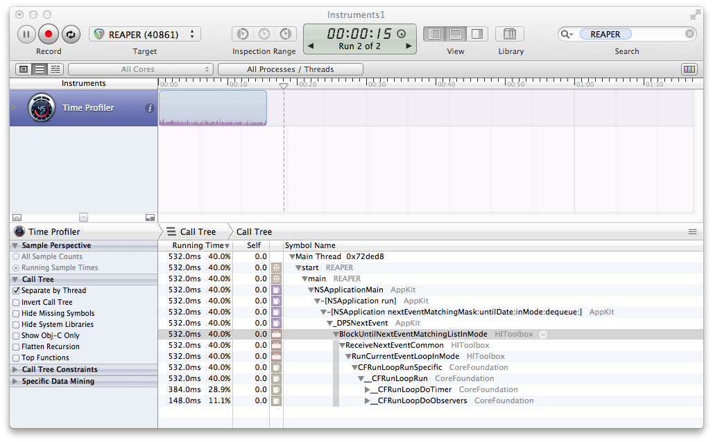Click focus arrow beside BlockUntilNextEventMatchingListInMode
This screenshot has height=442, width=713.
[543, 335]
